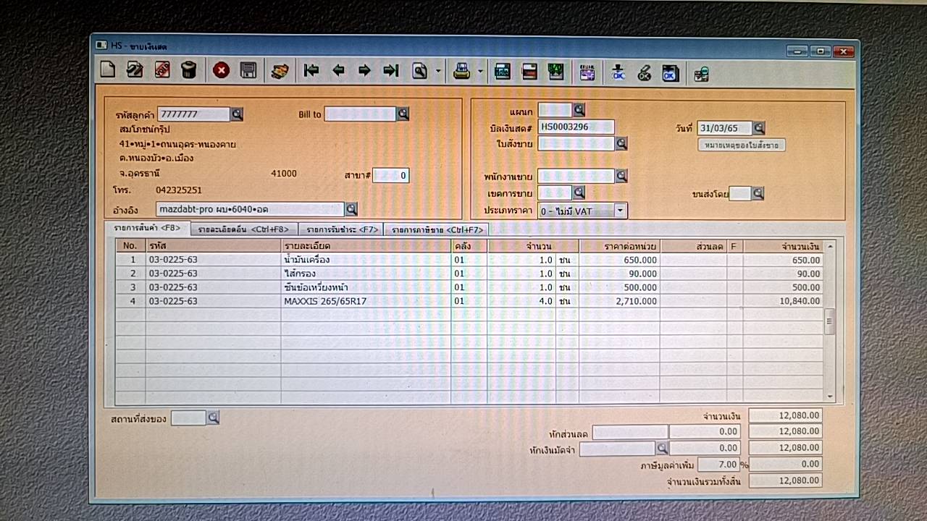The image size is (927, 521).
Task: Click the รายละเอียด column header
Action: (366, 246)
